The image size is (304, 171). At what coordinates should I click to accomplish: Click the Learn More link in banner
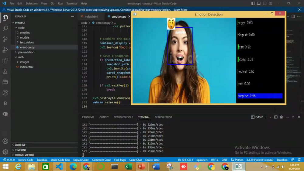coord(181,9)
